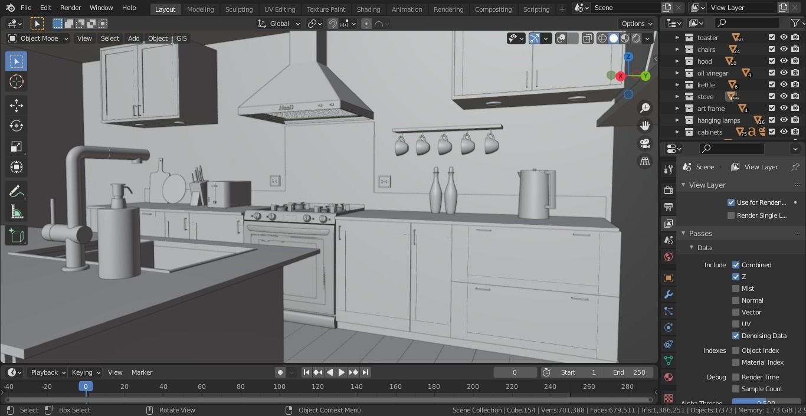
Task: Open the View Layer properties tab
Action: click(668, 223)
